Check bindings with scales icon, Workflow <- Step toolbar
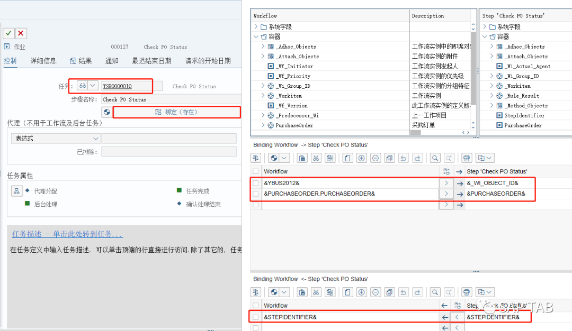 coord(256,292)
